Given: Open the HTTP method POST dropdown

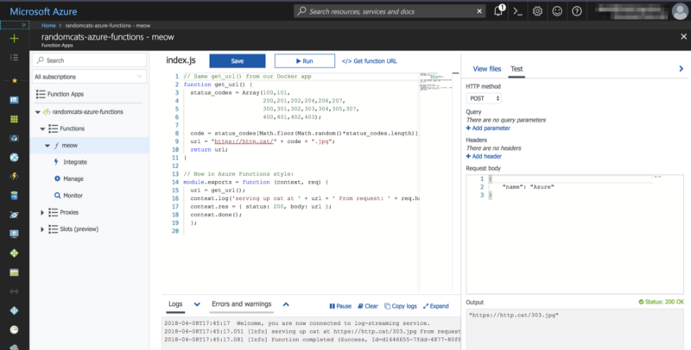Looking at the screenshot, I should [x=484, y=98].
